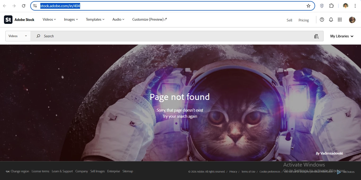This screenshot has width=361, height=180.
Task: Go to the Sell page
Action: (x=289, y=20)
